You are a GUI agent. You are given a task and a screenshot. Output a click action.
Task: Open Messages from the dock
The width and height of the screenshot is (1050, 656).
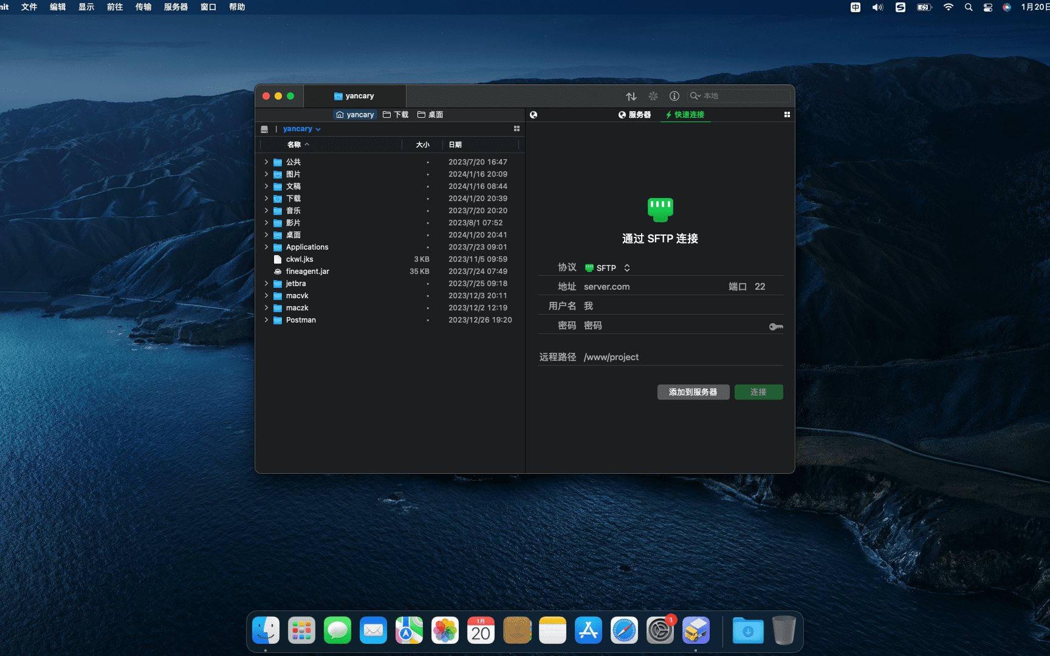[x=337, y=630]
